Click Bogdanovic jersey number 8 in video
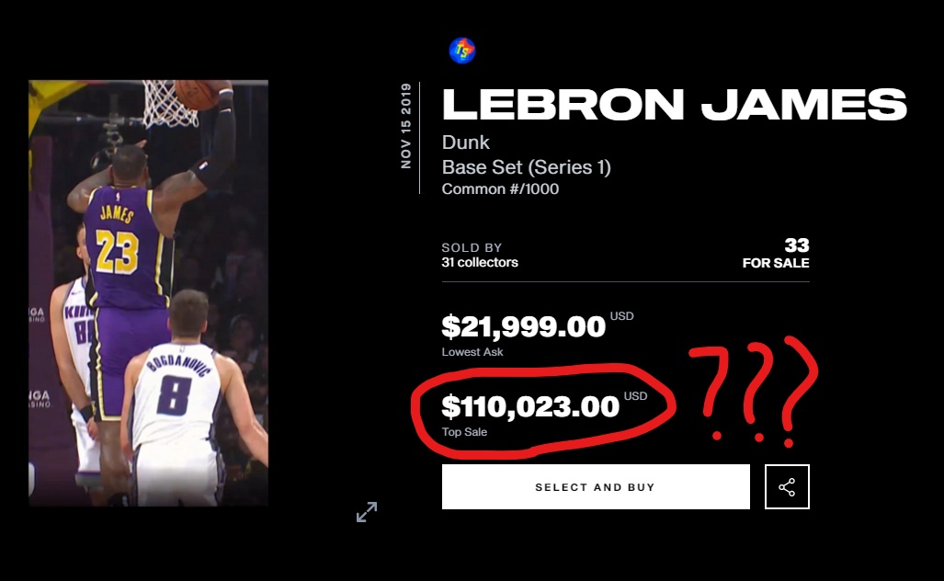The height and width of the screenshot is (581, 944). coord(174,395)
